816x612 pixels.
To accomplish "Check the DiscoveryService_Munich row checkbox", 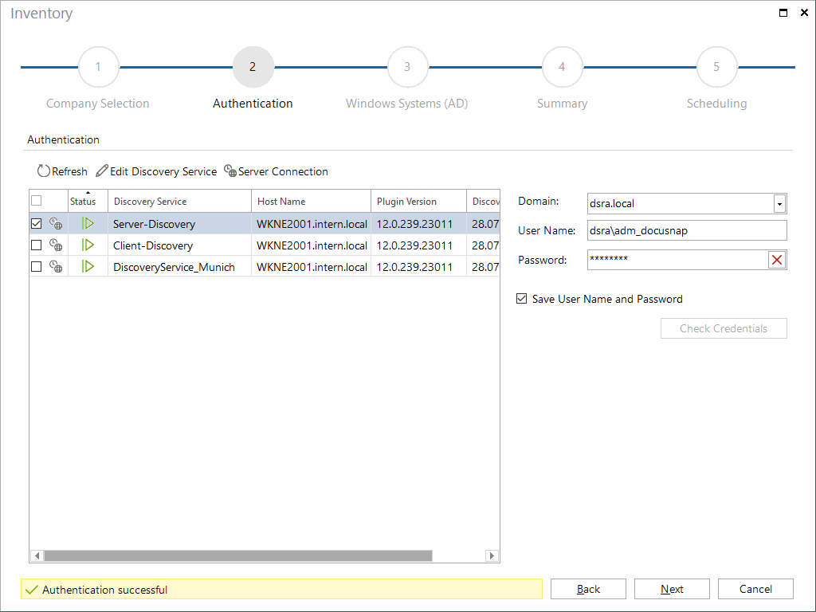I will 37,266.
